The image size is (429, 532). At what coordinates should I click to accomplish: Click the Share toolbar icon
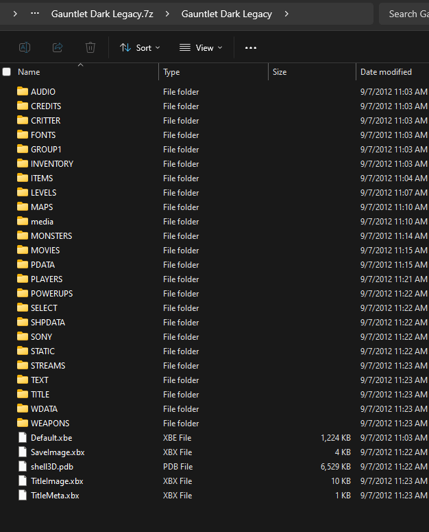tap(58, 47)
